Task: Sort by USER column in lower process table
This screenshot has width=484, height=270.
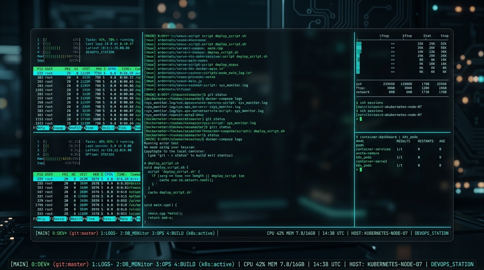Action: tap(49, 174)
